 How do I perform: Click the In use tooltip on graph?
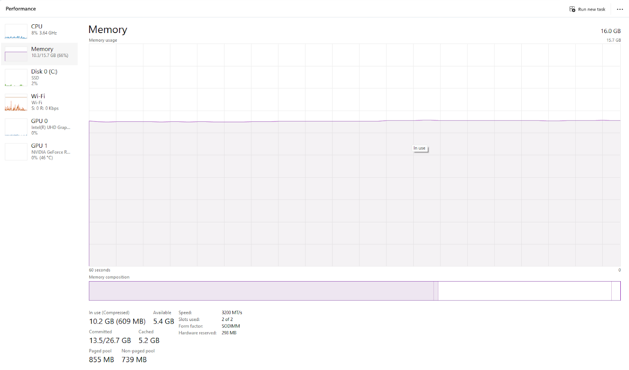(419, 148)
